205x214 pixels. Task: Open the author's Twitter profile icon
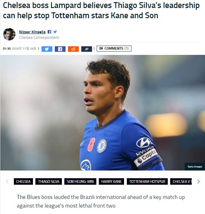coord(55,32)
